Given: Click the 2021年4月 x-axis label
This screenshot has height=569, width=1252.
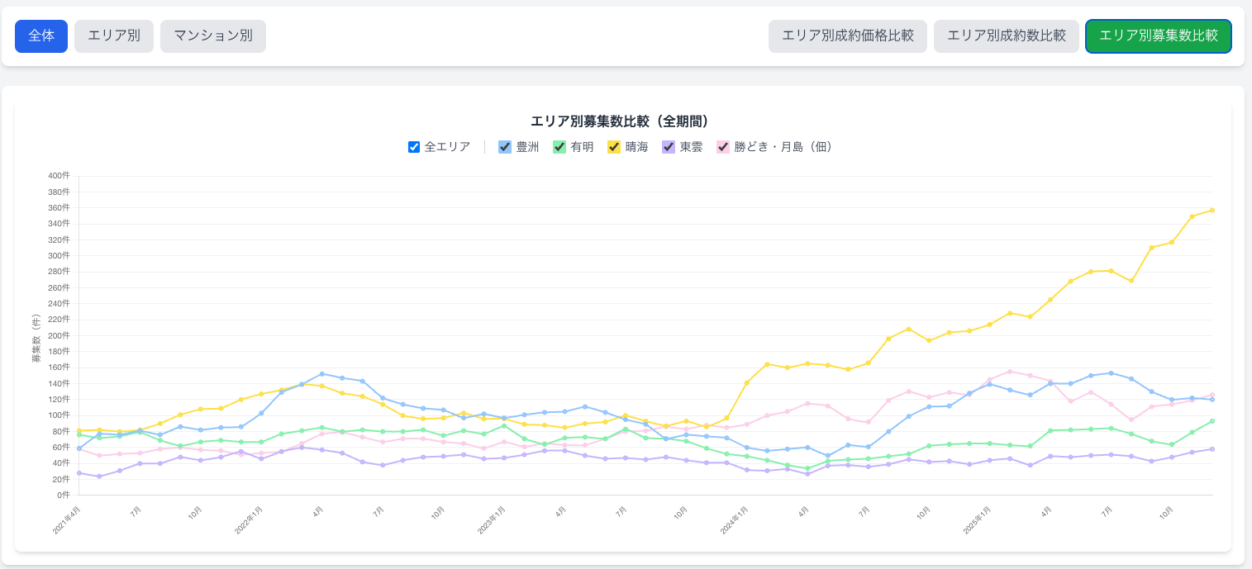Looking at the screenshot, I should point(66,522).
